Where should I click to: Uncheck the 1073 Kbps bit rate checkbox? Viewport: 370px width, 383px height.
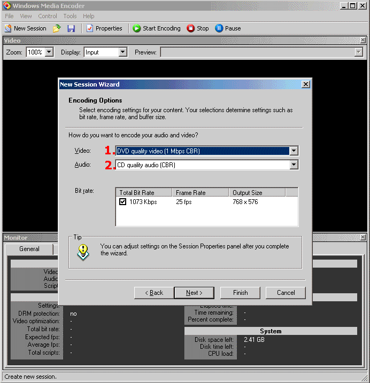(123, 202)
